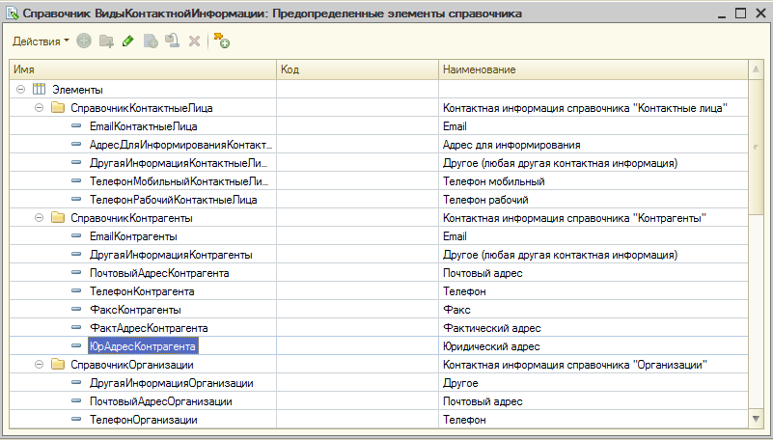Click the Add element toolbar icon
This screenshot has width=773, height=440.
(x=84, y=41)
